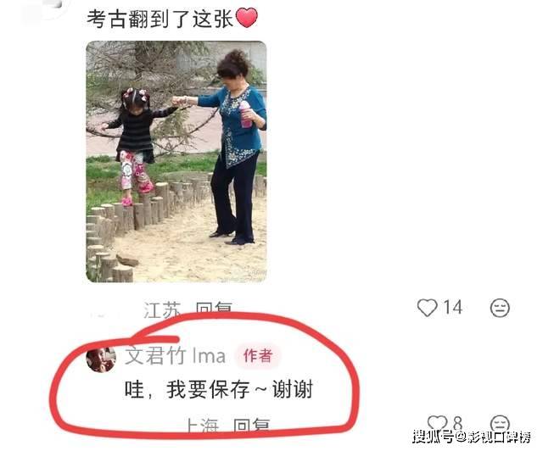Click the 上海 location label

tap(203, 425)
